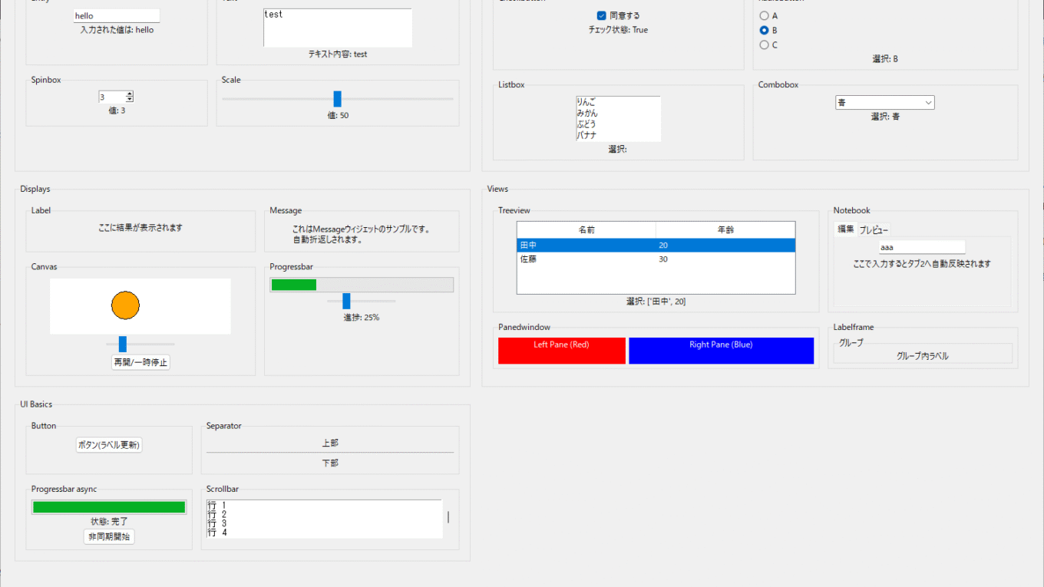Select radio button A
1044x587 pixels.
click(764, 15)
